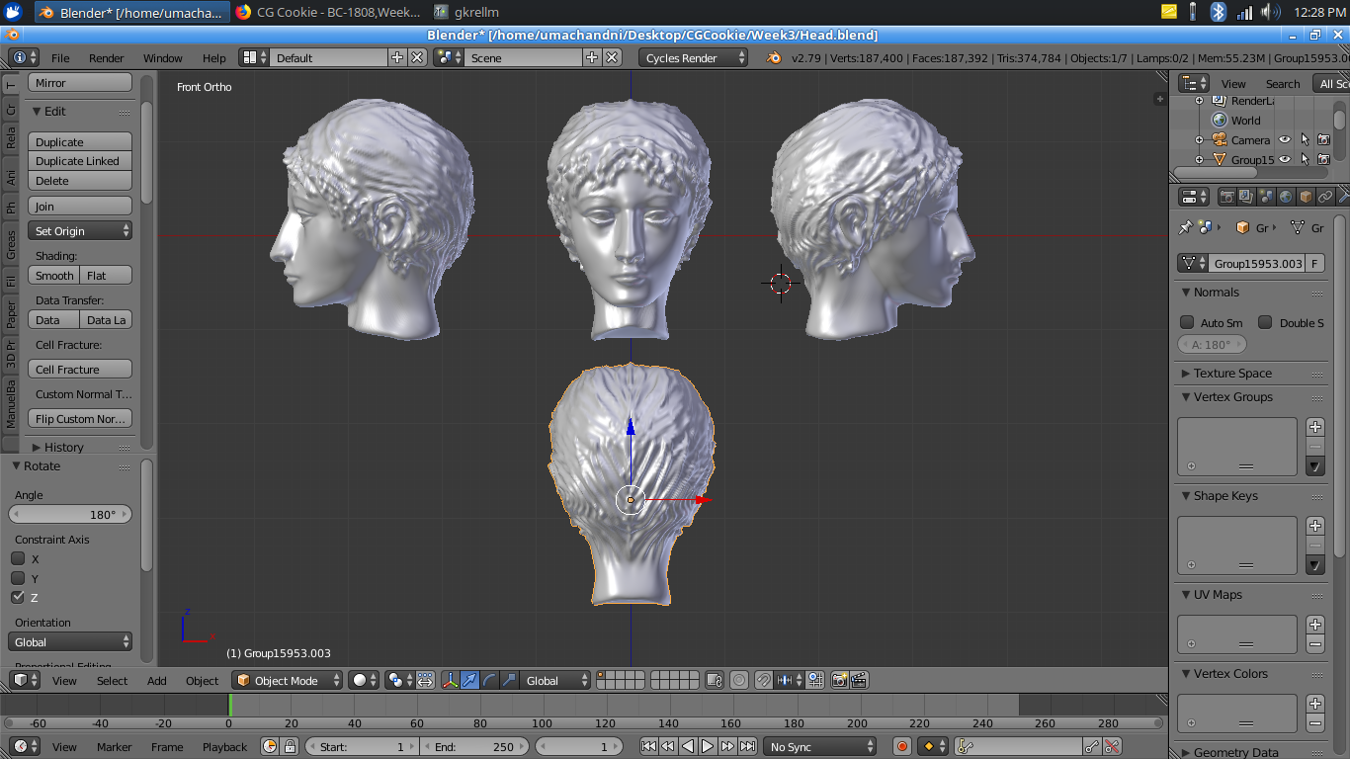Enable the Auto Smooth checkbox
The image size is (1350, 759).
[1187, 322]
